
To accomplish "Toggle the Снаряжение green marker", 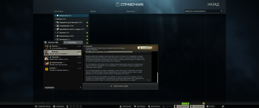I will (x=87, y=26).
